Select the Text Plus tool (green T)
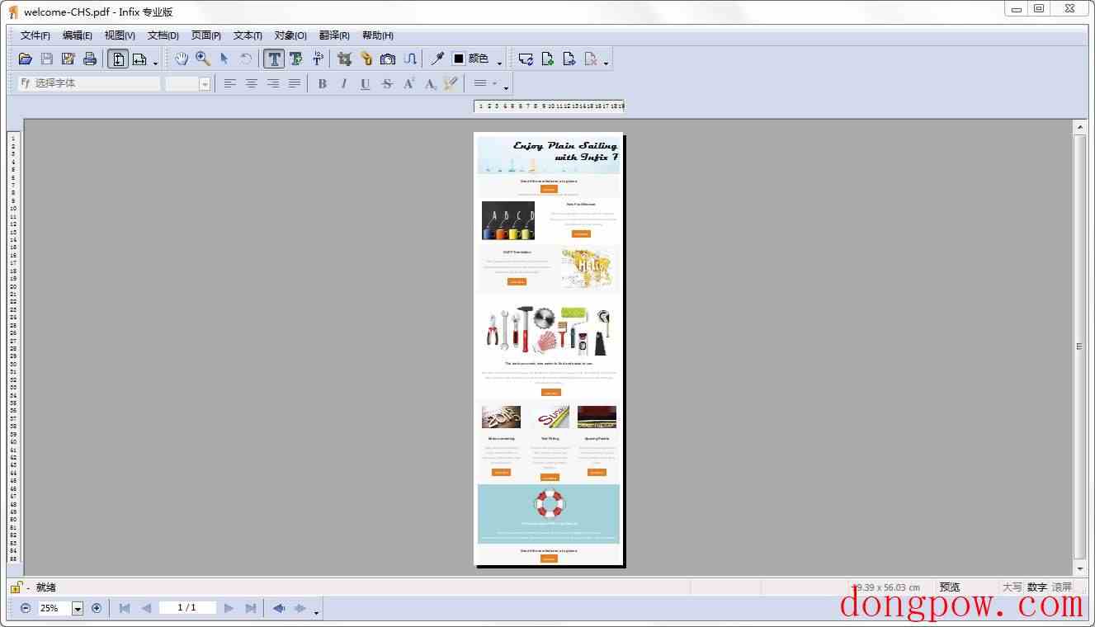 (295, 59)
